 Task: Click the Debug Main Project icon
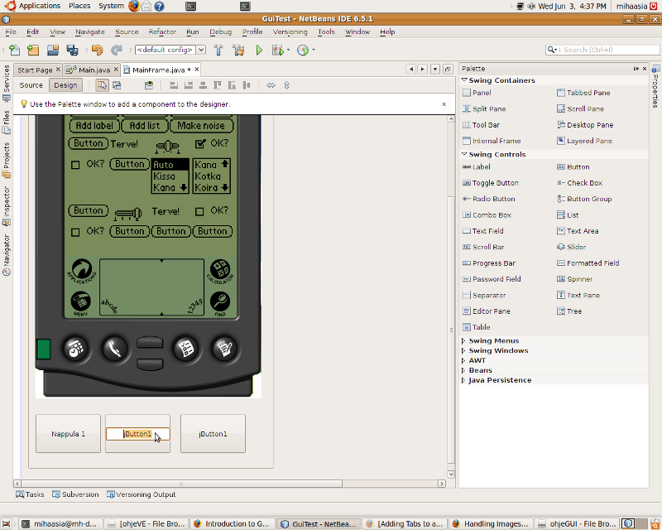coord(278,50)
